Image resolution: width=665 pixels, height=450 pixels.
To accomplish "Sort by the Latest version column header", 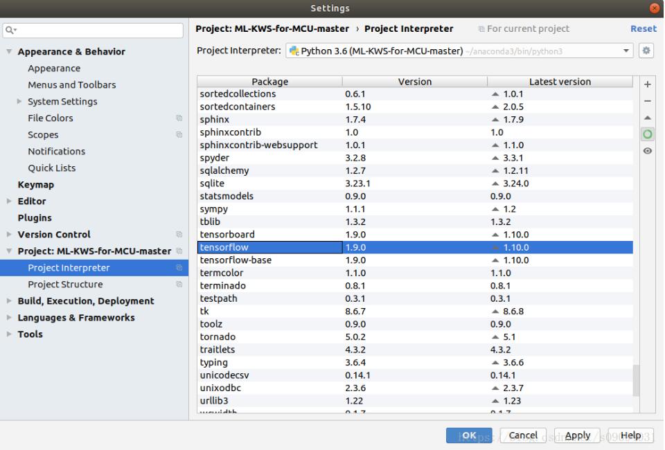I will click(x=560, y=82).
